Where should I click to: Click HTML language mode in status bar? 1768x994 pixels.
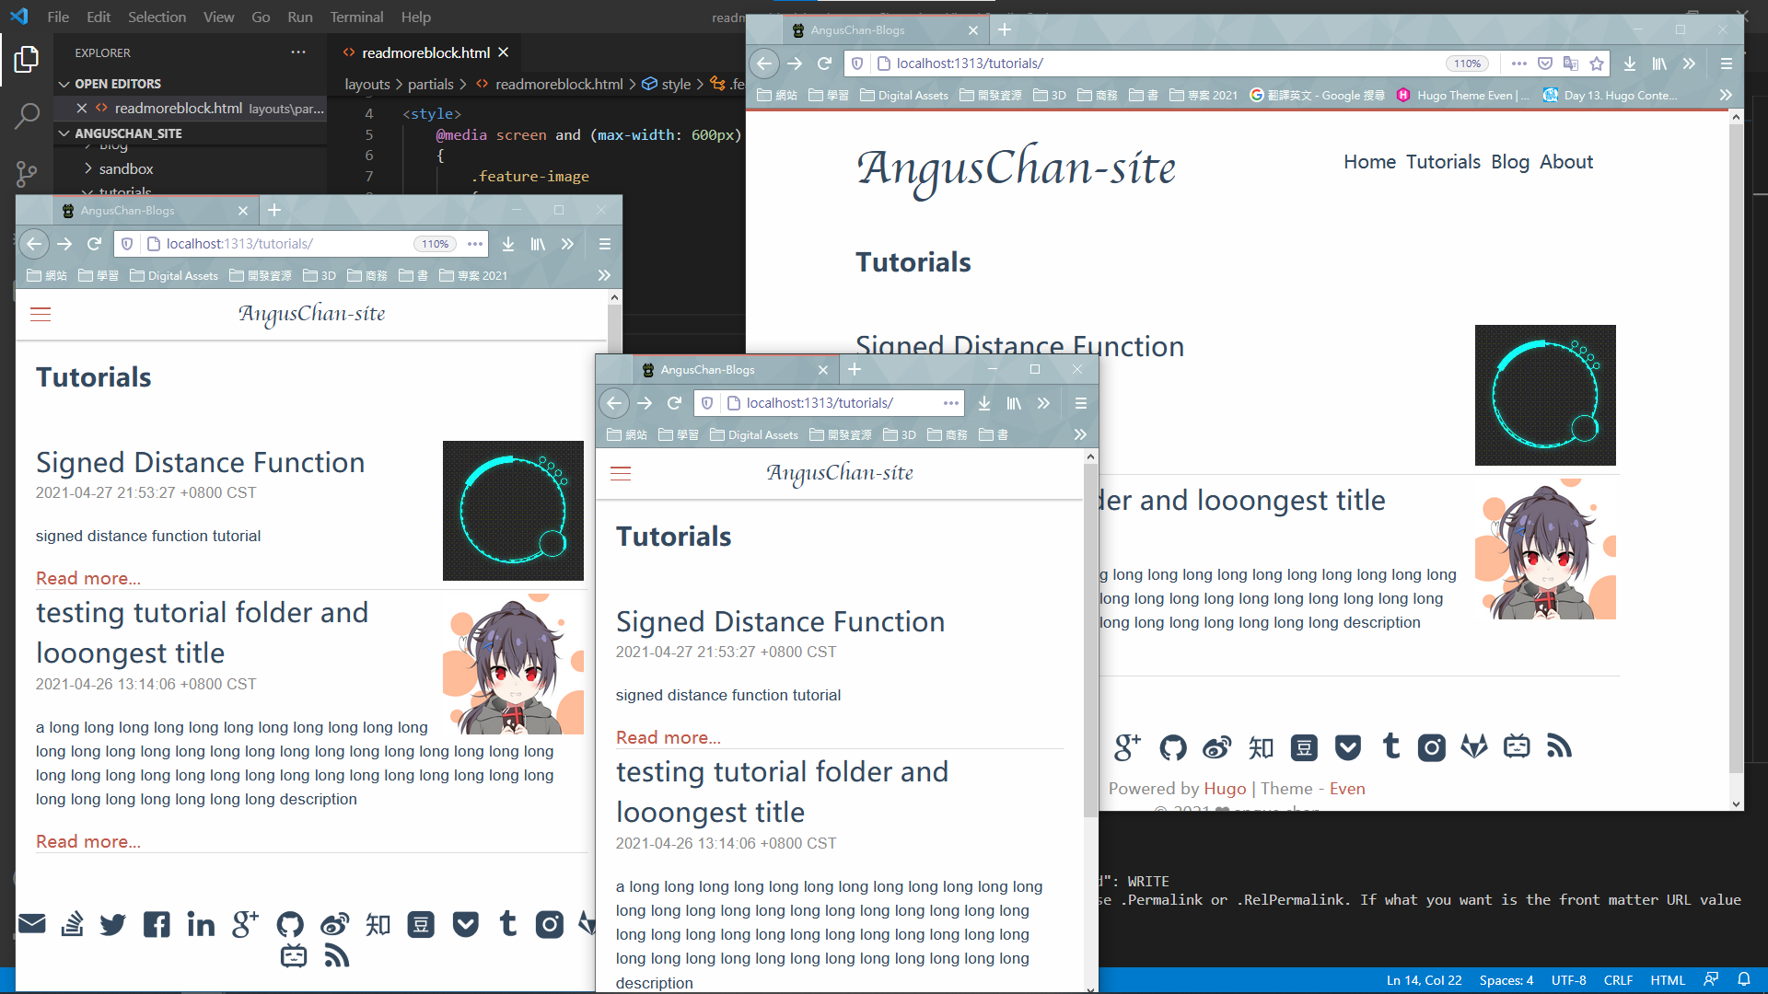[x=1668, y=980]
